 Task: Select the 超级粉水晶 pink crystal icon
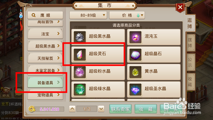80,72
